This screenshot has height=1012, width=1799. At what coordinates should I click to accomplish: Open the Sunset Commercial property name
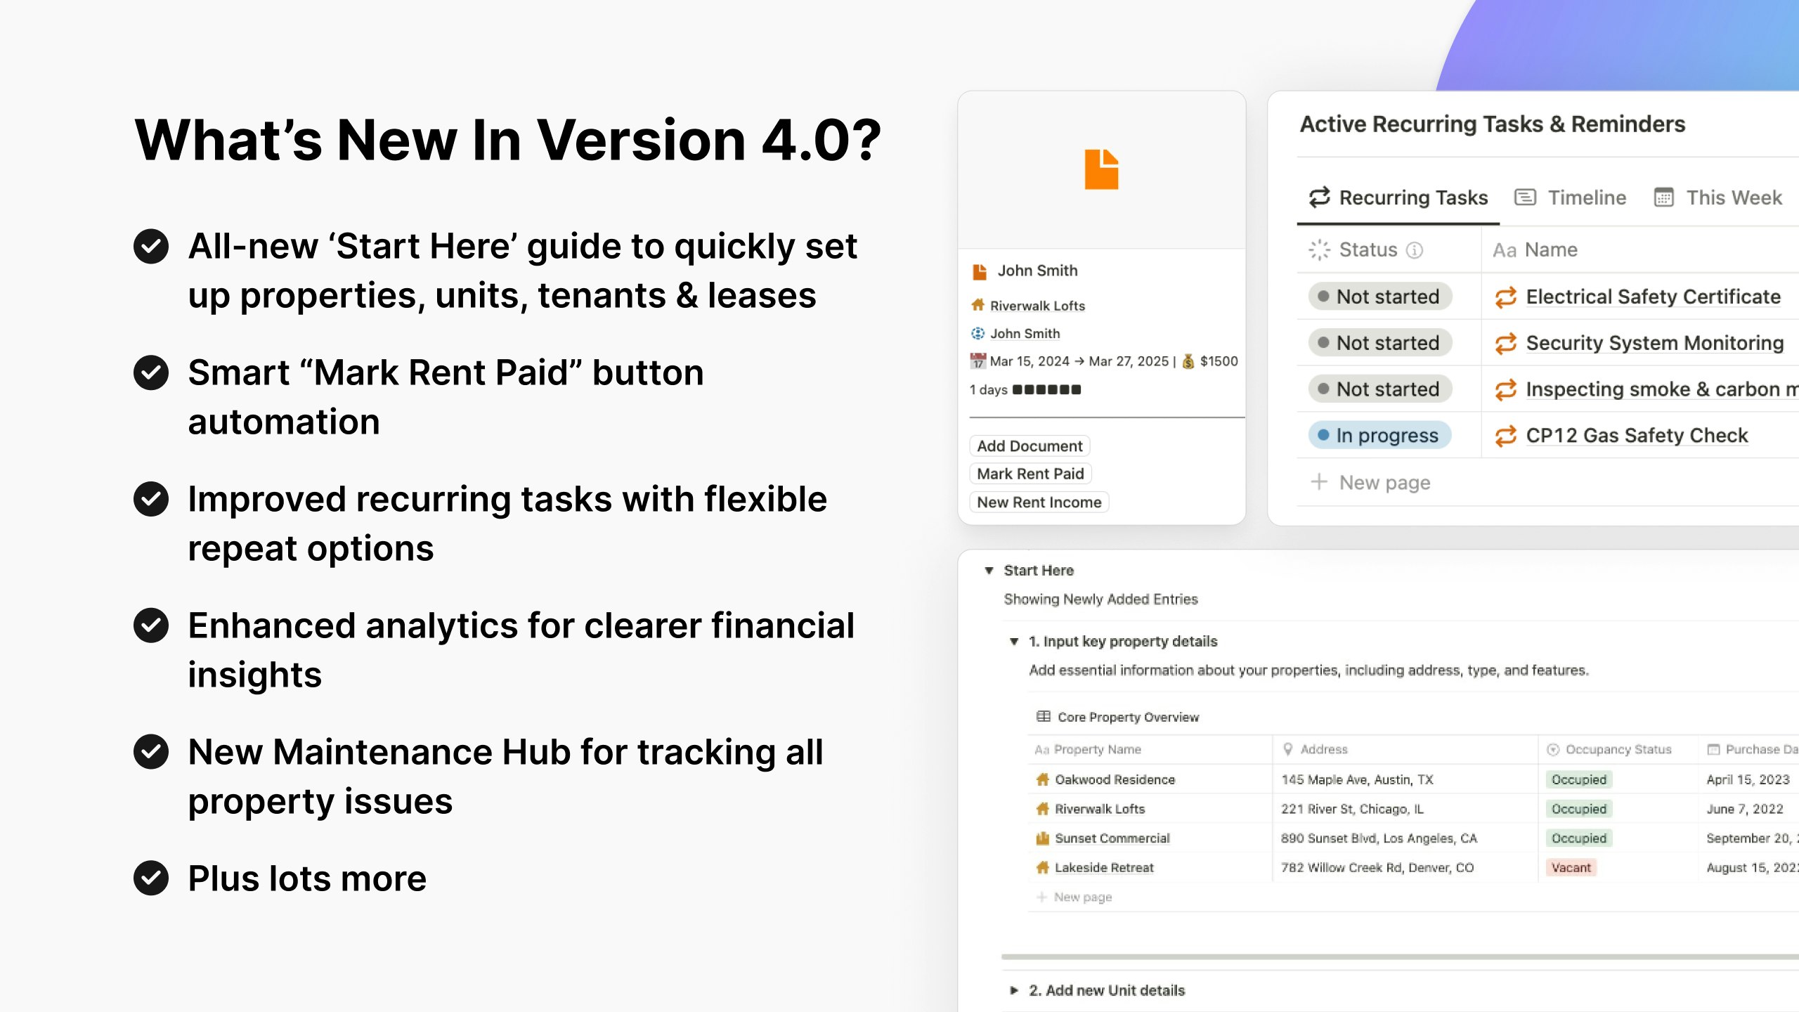(1112, 838)
